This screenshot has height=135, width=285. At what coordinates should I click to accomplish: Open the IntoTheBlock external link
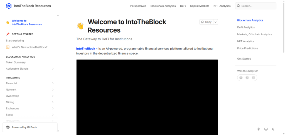(87, 49)
